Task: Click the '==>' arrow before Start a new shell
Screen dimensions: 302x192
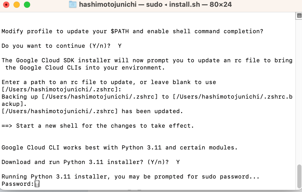Action: (x=7, y=126)
